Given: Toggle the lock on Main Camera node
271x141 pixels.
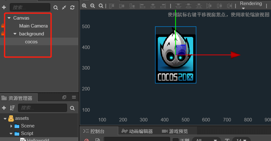Looking at the screenshot, I should coord(3,26).
